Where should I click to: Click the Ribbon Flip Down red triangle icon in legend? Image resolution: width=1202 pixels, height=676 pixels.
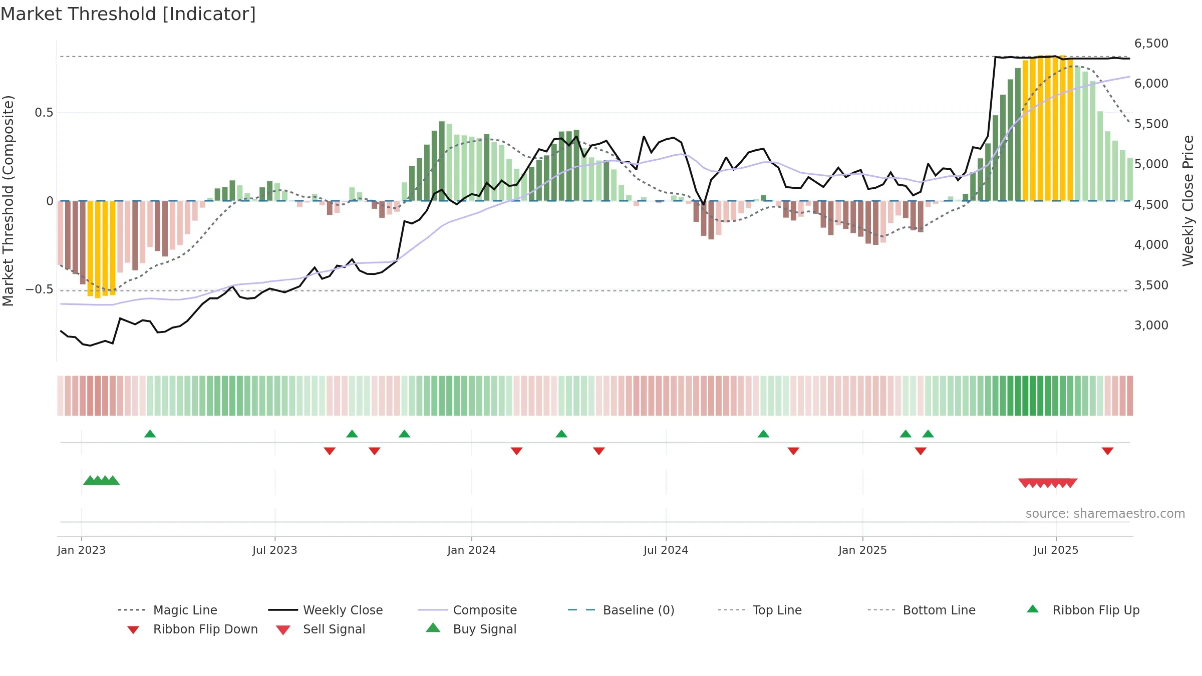133,630
